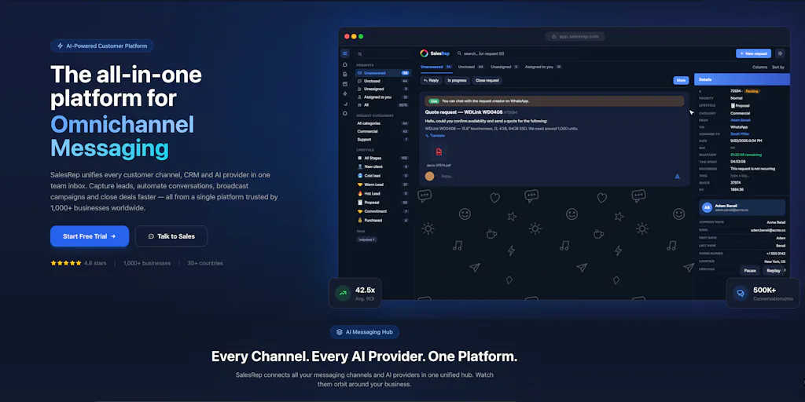
Task: Click the five gold rating stars
Action: (66, 263)
